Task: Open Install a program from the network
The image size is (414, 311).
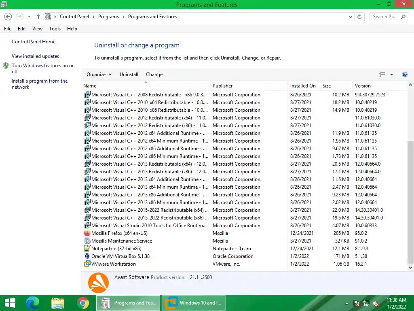Action: point(40,84)
